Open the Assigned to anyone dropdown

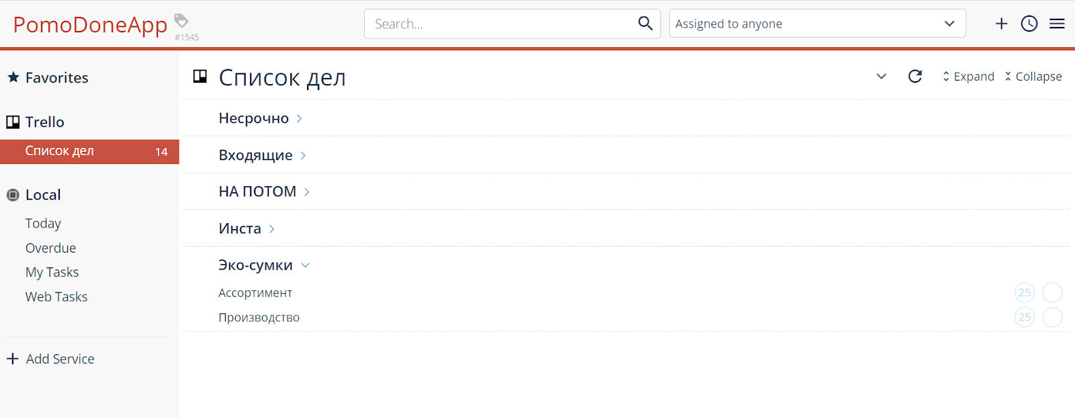(817, 24)
